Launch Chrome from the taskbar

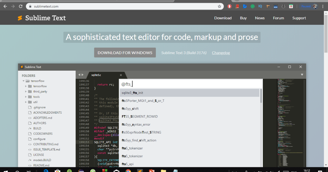pyautogui.click(x=128, y=170)
